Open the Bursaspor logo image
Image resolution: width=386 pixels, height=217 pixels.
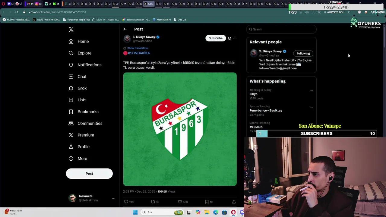click(x=180, y=129)
